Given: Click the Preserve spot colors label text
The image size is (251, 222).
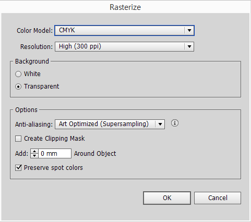Looking at the screenshot, I should (53, 168).
